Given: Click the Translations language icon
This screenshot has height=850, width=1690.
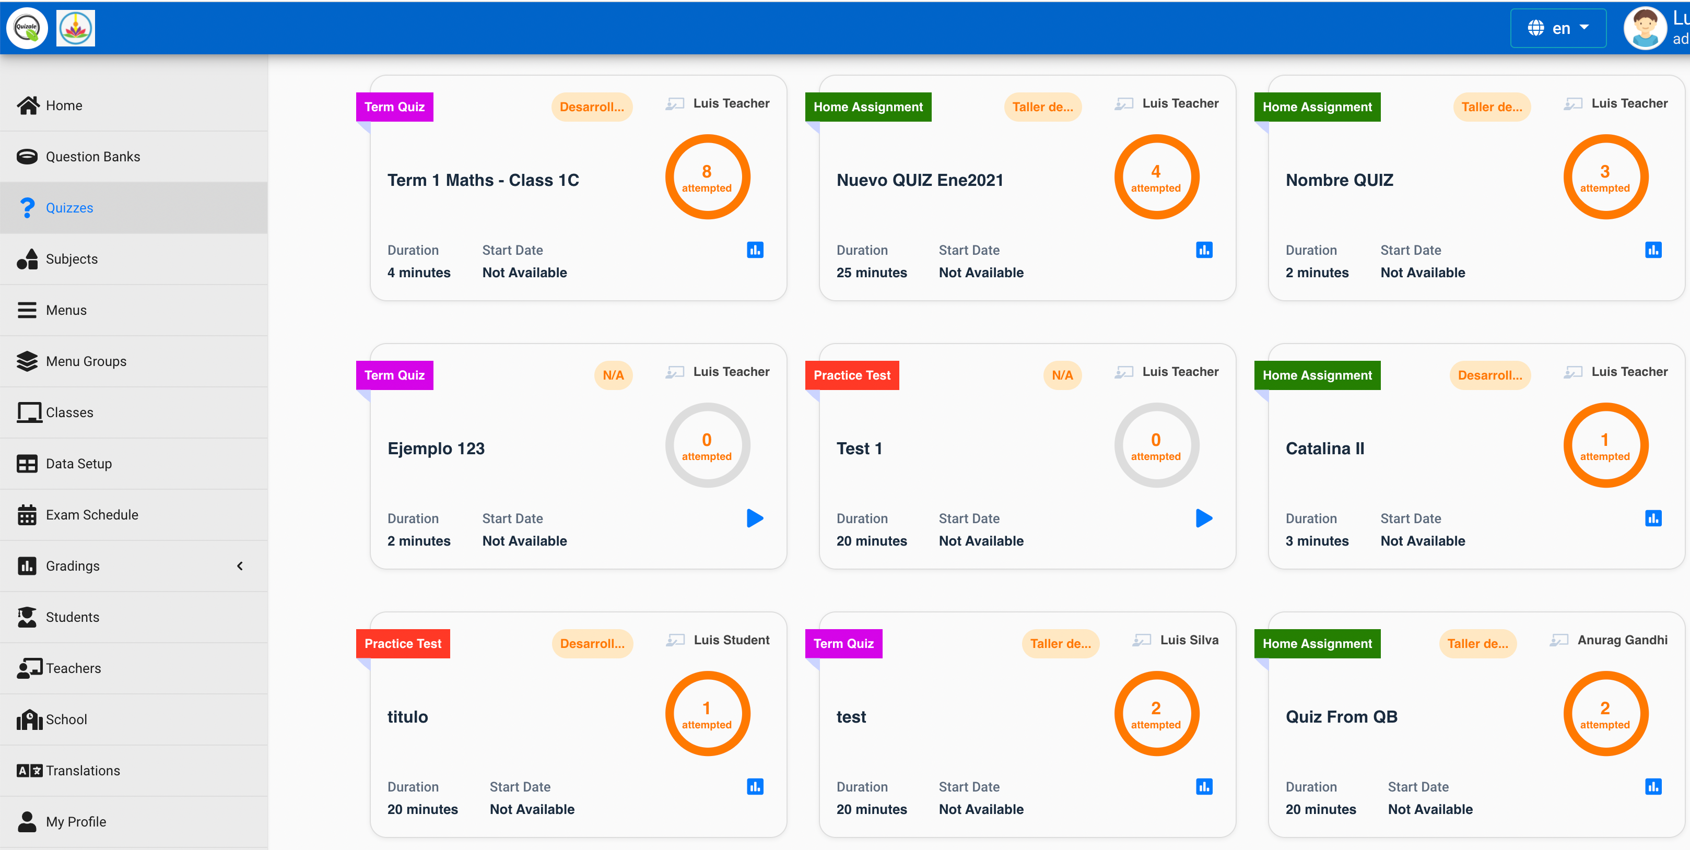Looking at the screenshot, I should pos(29,771).
